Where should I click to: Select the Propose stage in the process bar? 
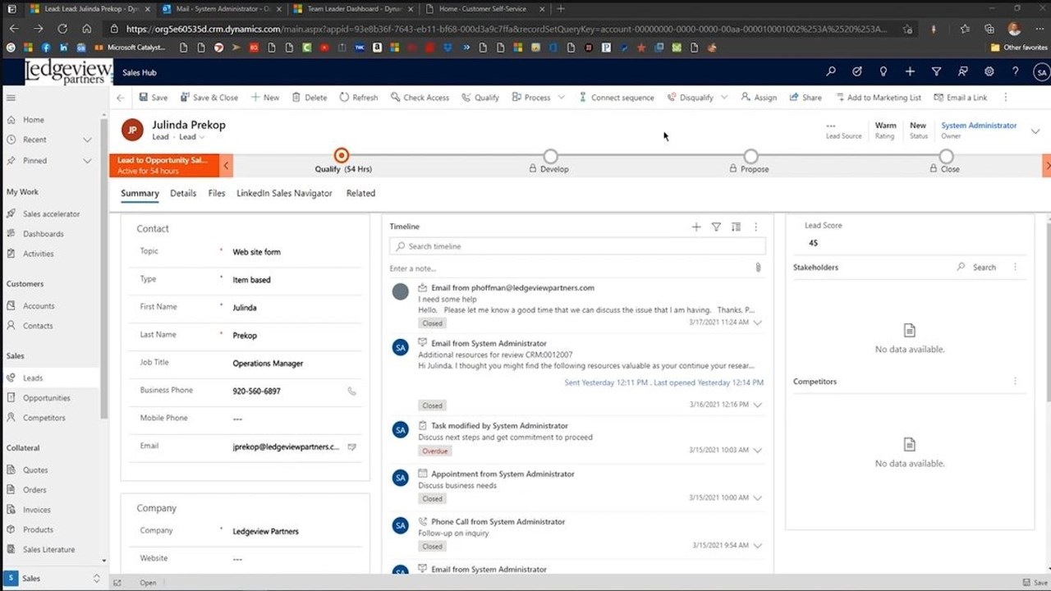(x=750, y=156)
